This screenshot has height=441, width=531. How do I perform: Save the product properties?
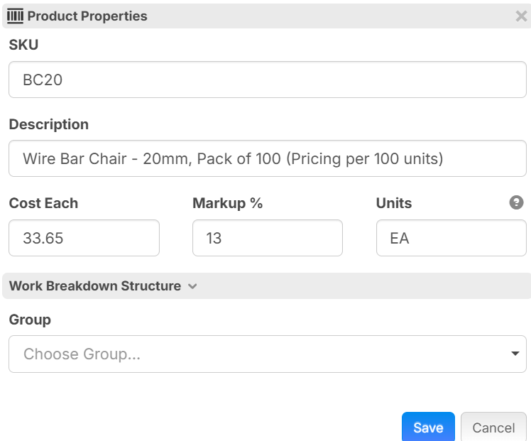pyautogui.click(x=427, y=427)
